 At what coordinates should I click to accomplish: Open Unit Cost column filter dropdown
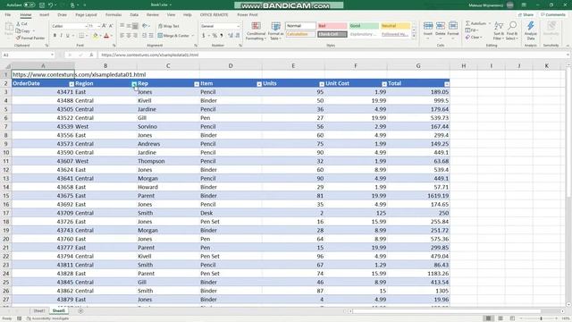384,84
